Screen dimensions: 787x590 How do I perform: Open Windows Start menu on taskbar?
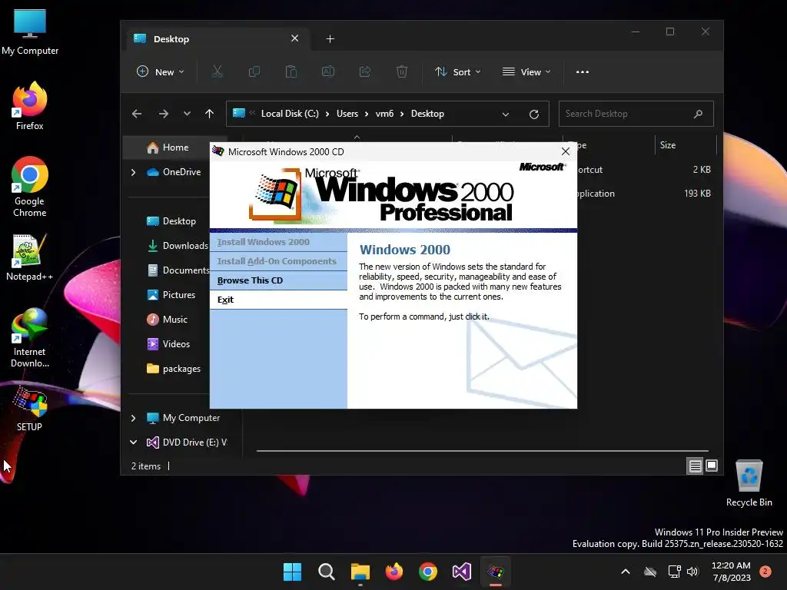pos(292,572)
